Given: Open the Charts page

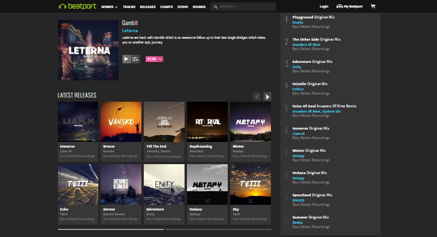Looking at the screenshot, I should pos(167,7).
